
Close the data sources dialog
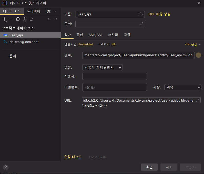(x=199, y=3)
